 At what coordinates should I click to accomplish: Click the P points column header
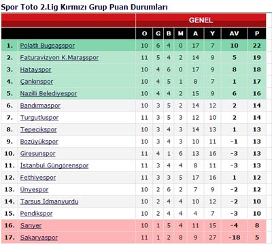[257, 33]
